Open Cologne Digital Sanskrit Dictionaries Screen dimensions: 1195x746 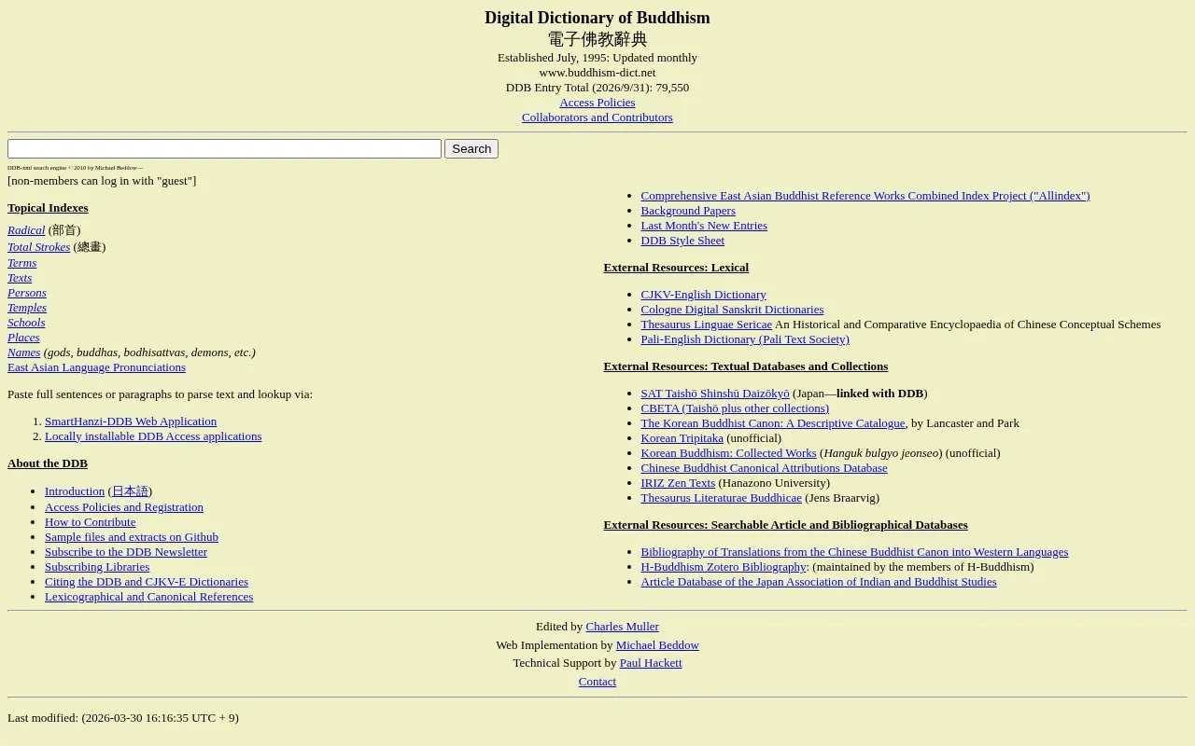point(732,310)
